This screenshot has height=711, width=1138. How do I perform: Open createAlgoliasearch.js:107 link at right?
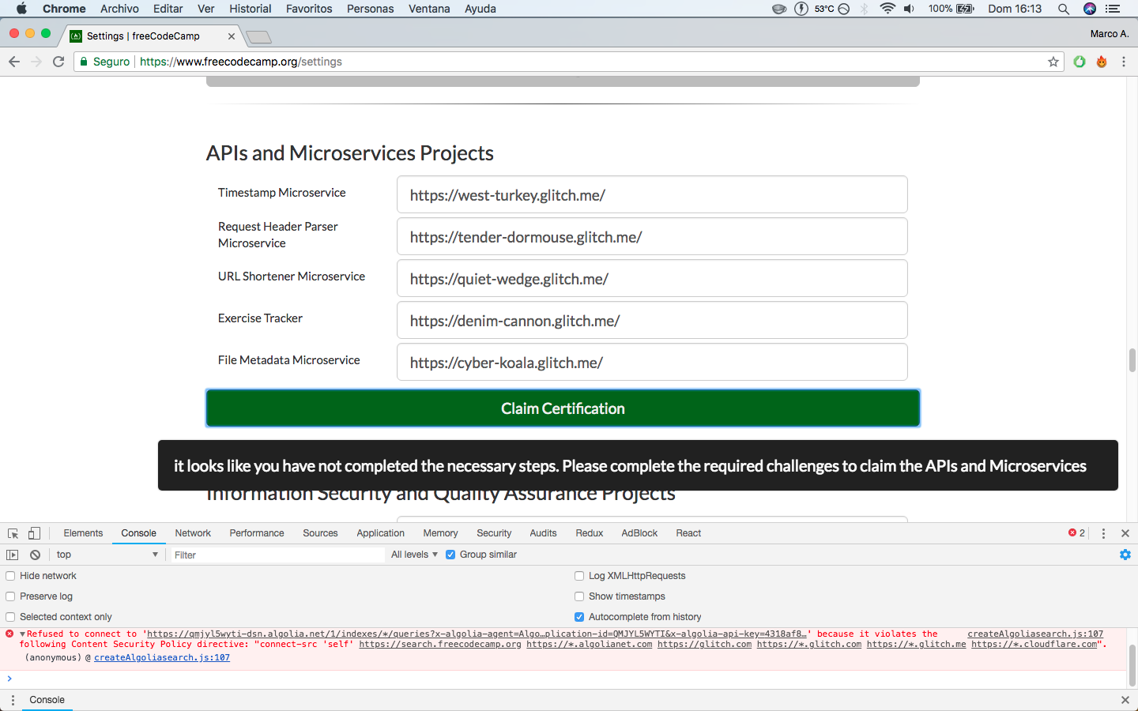pyautogui.click(x=1035, y=634)
